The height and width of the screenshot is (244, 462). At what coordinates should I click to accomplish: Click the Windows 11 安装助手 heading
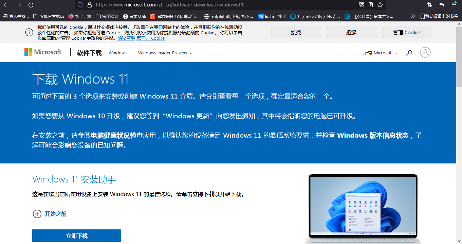(x=74, y=179)
